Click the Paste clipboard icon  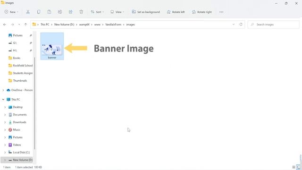click(x=49, y=12)
